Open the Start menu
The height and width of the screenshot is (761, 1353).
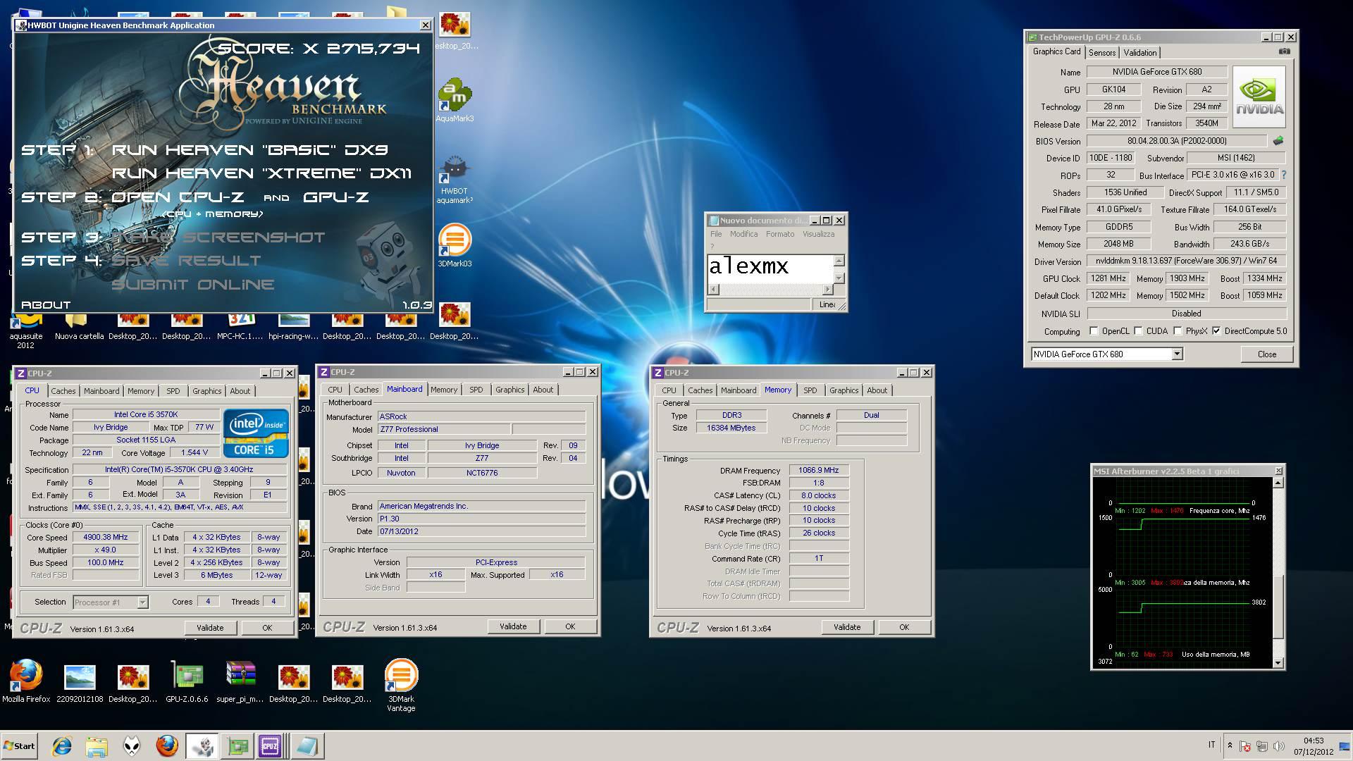point(19,745)
